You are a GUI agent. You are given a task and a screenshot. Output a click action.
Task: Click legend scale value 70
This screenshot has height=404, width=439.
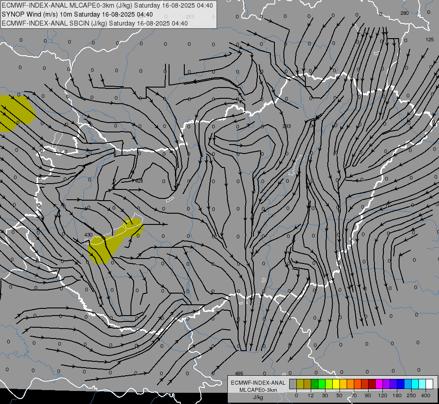click(354, 395)
